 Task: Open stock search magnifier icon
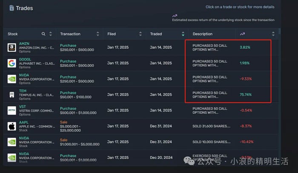pos(43,34)
